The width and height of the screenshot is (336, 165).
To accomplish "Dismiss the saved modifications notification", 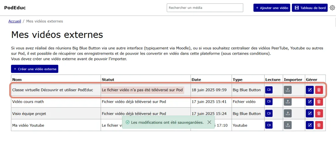I will tap(209, 122).
